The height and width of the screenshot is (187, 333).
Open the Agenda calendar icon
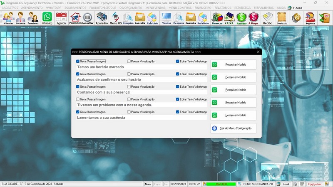click(61, 17)
